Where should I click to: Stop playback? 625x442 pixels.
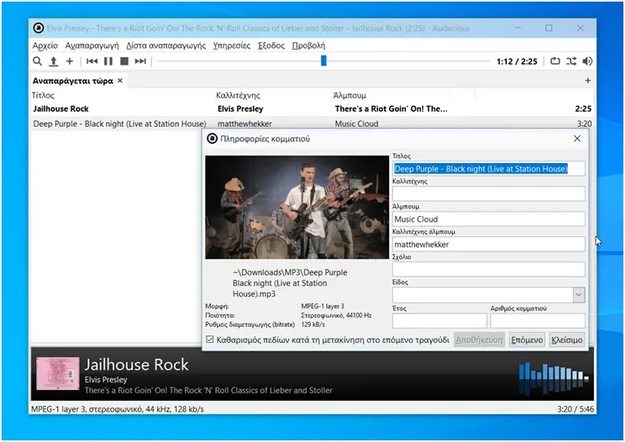(x=124, y=61)
